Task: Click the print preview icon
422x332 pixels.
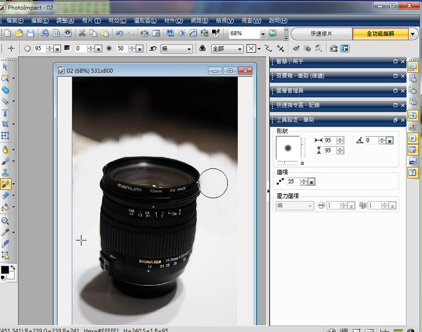Action: pos(45,33)
